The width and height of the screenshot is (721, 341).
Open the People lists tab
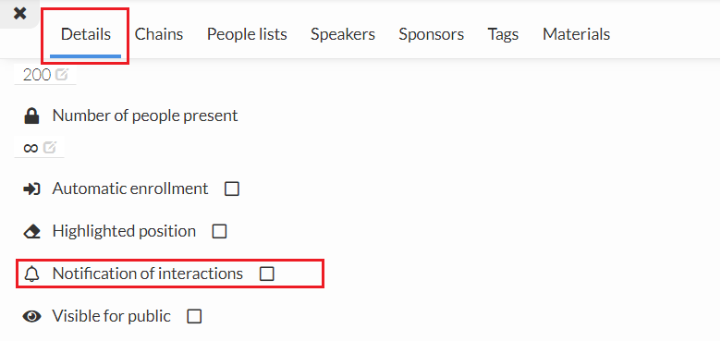click(247, 34)
